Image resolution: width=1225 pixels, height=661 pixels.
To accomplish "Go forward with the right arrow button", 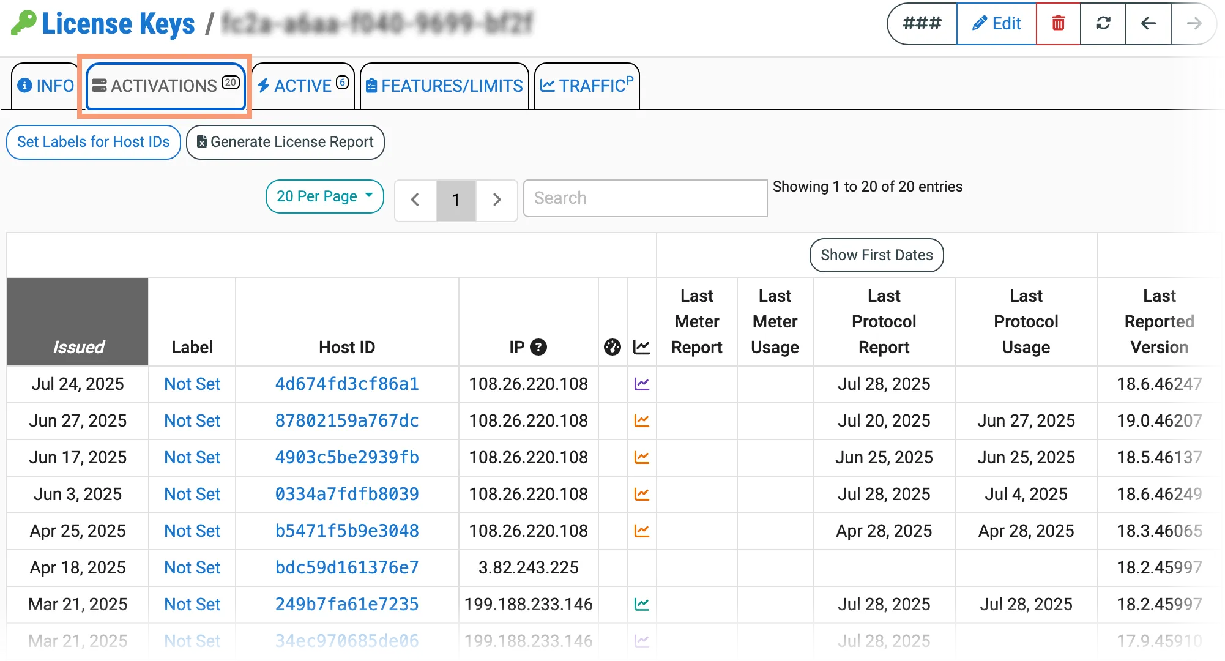I will [1193, 24].
